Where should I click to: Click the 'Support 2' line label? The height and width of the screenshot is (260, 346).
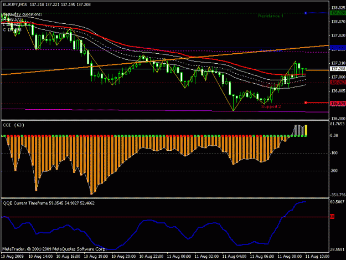click(271, 106)
